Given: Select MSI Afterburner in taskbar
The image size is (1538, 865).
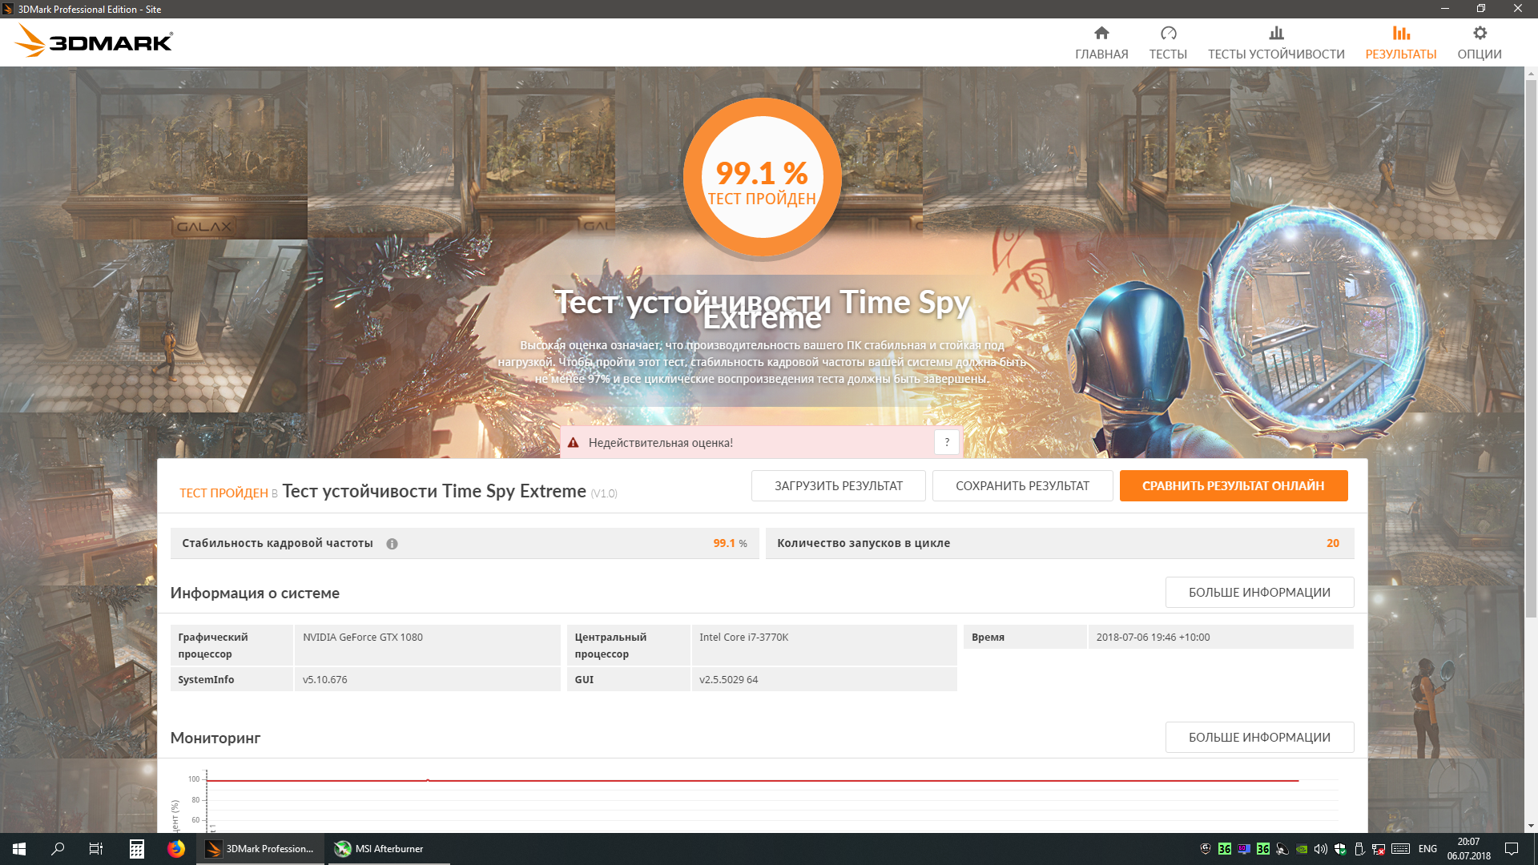Looking at the screenshot, I should point(380,849).
